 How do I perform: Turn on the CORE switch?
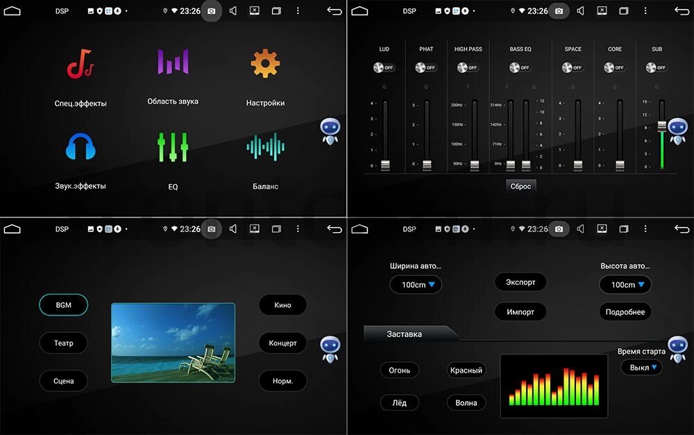[x=614, y=67]
